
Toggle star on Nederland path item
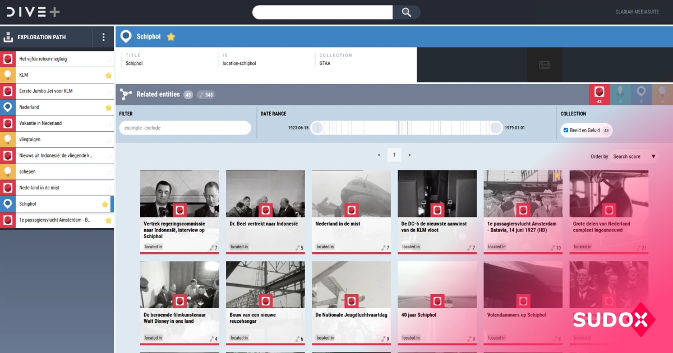tap(108, 107)
